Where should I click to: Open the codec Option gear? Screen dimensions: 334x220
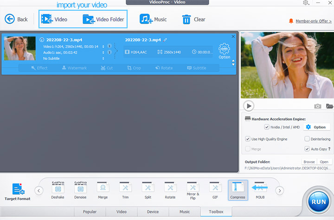(x=225, y=51)
